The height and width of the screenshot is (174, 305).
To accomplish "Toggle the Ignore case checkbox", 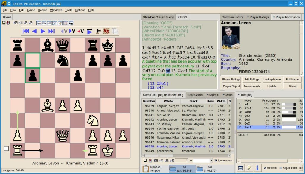I will point(215,161).
